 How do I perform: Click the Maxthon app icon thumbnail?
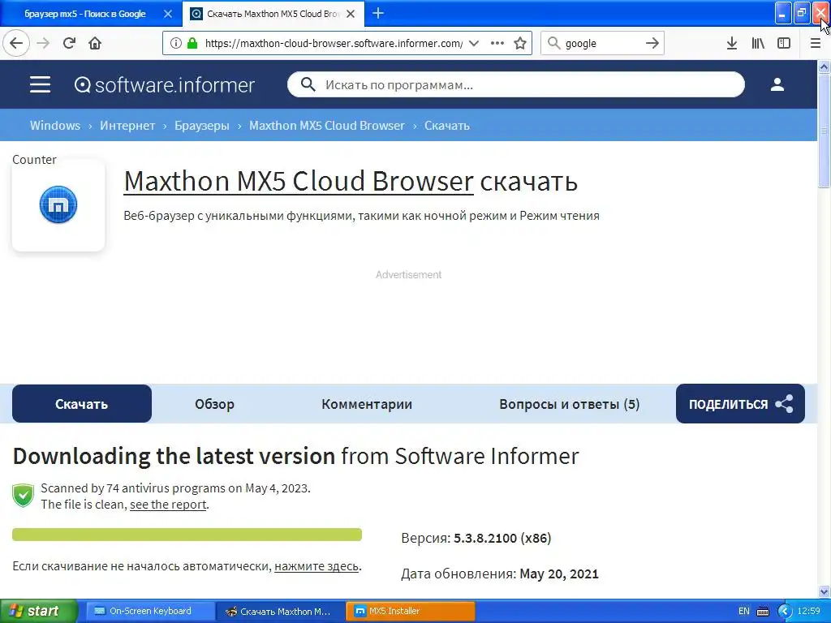click(58, 204)
